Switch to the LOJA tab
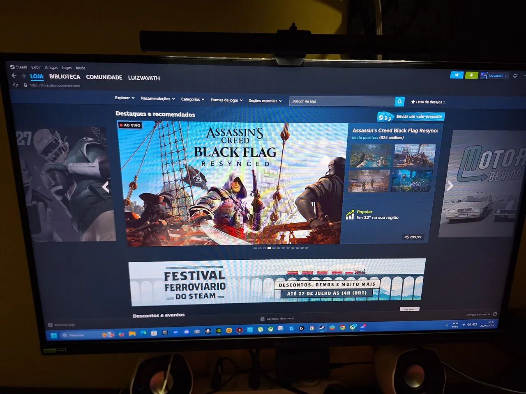The image size is (526, 394). tap(37, 76)
